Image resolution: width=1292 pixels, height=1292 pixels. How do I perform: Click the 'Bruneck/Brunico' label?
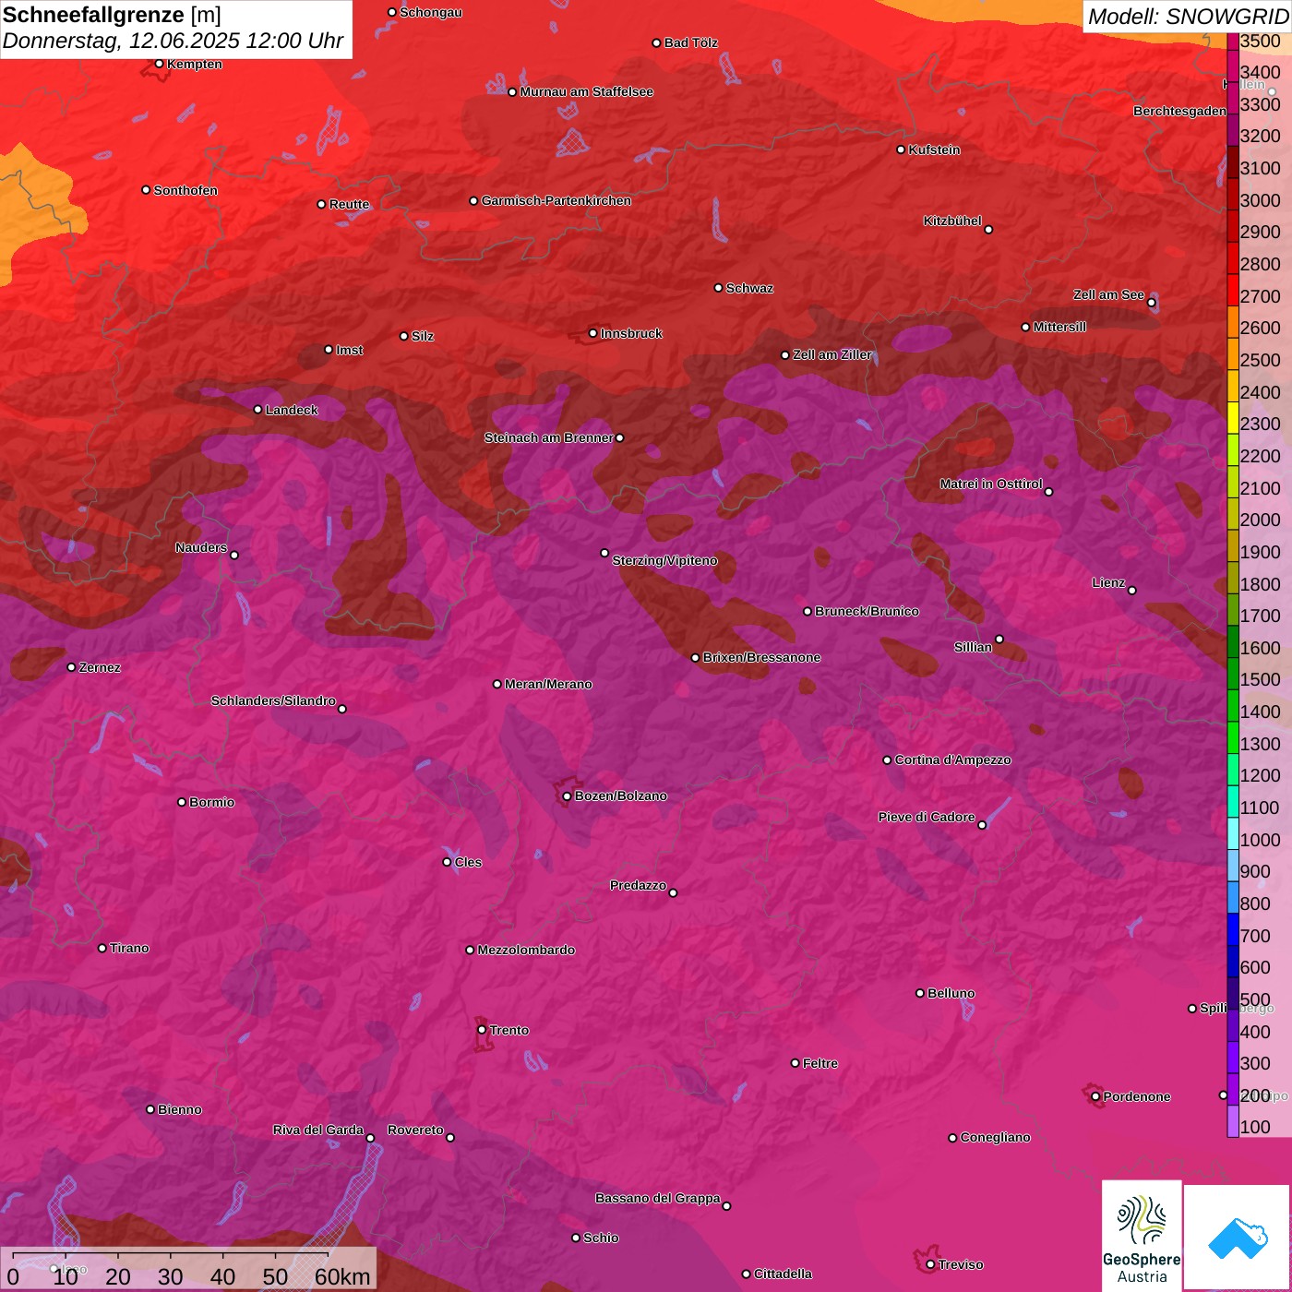click(867, 611)
